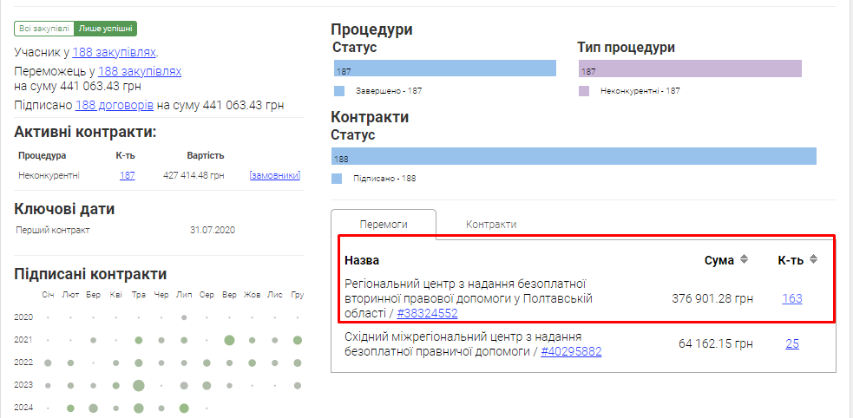
Task: Click the large 2023 Тра calendar dot
Action: pos(138,385)
